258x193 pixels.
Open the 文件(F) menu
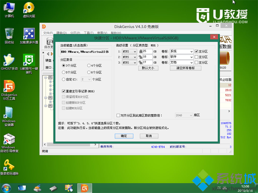48,33
